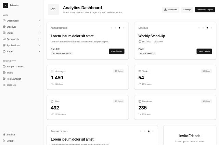Select last carousel dot in top Announcements card

[124, 28]
